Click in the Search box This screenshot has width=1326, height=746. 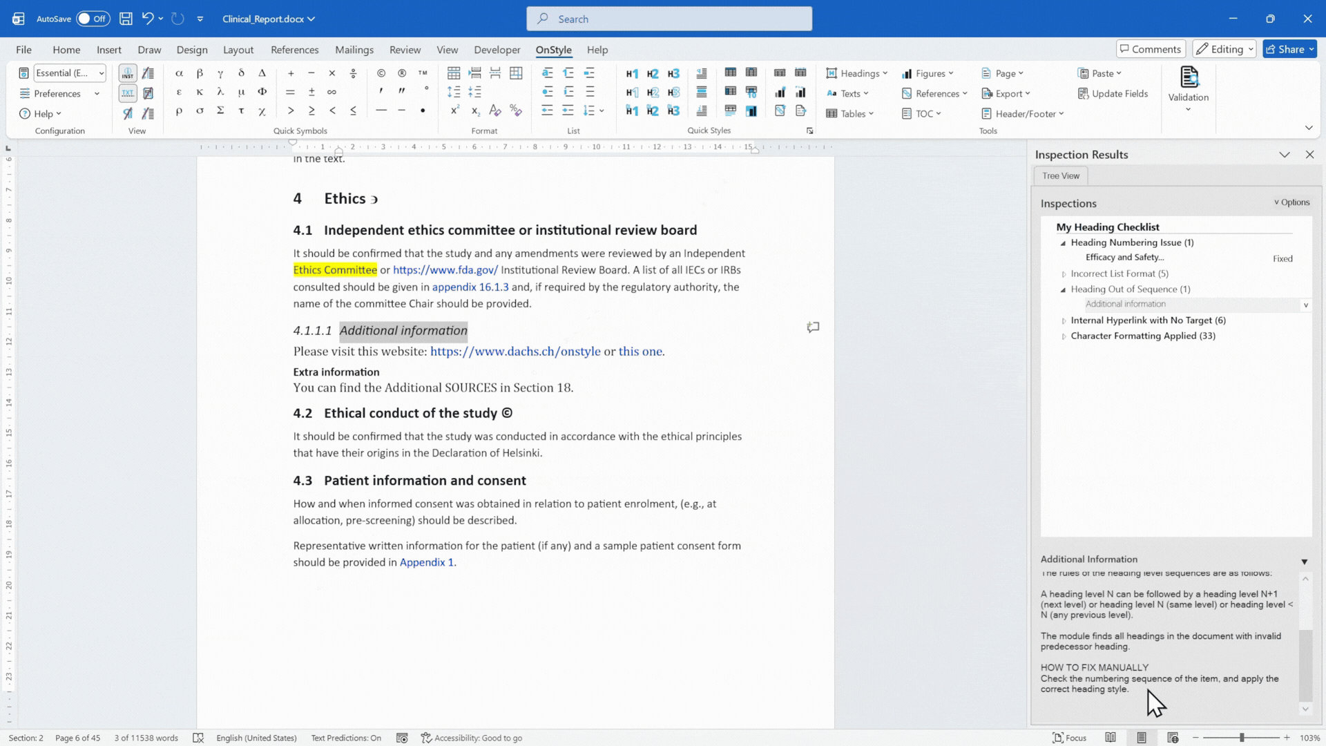point(669,19)
